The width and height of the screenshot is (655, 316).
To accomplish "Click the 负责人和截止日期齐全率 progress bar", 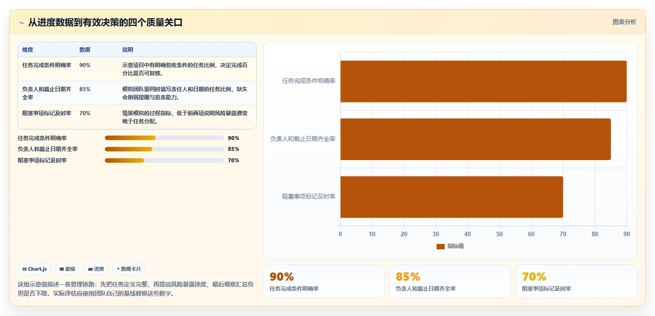I will pyautogui.click(x=164, y=149).
